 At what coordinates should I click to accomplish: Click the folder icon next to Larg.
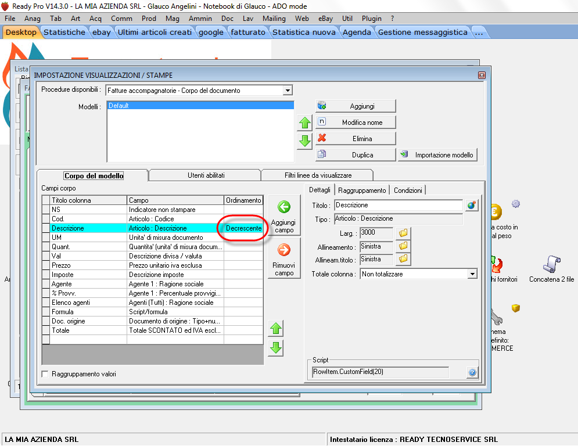pyautogui.click(x=403, y=233)
